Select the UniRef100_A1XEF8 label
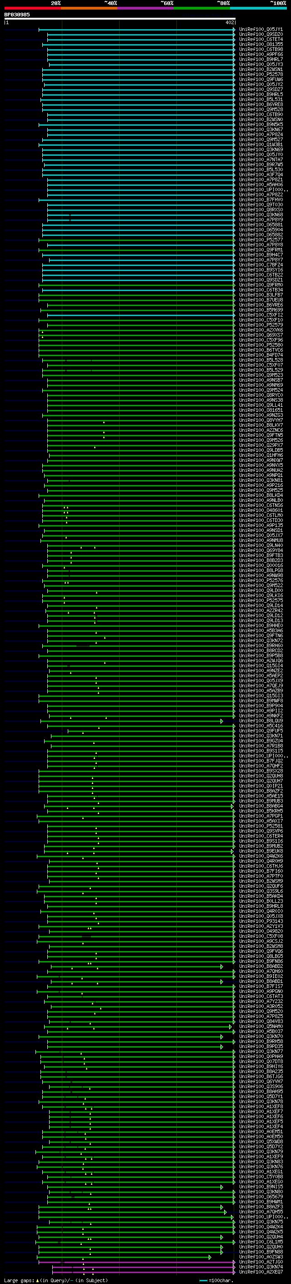Viewport: 291px width, 1284px height. coord(261,1106)
